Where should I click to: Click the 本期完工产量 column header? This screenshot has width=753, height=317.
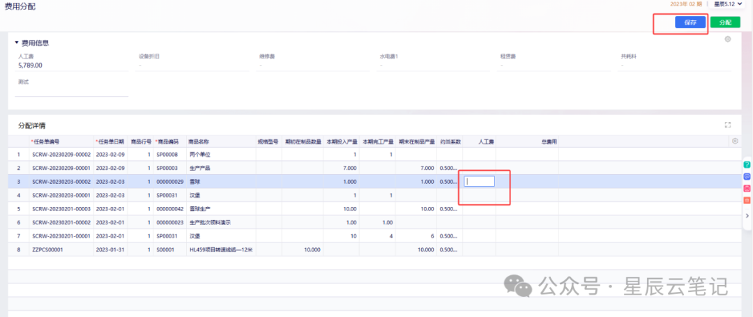[x=377, y=142]
